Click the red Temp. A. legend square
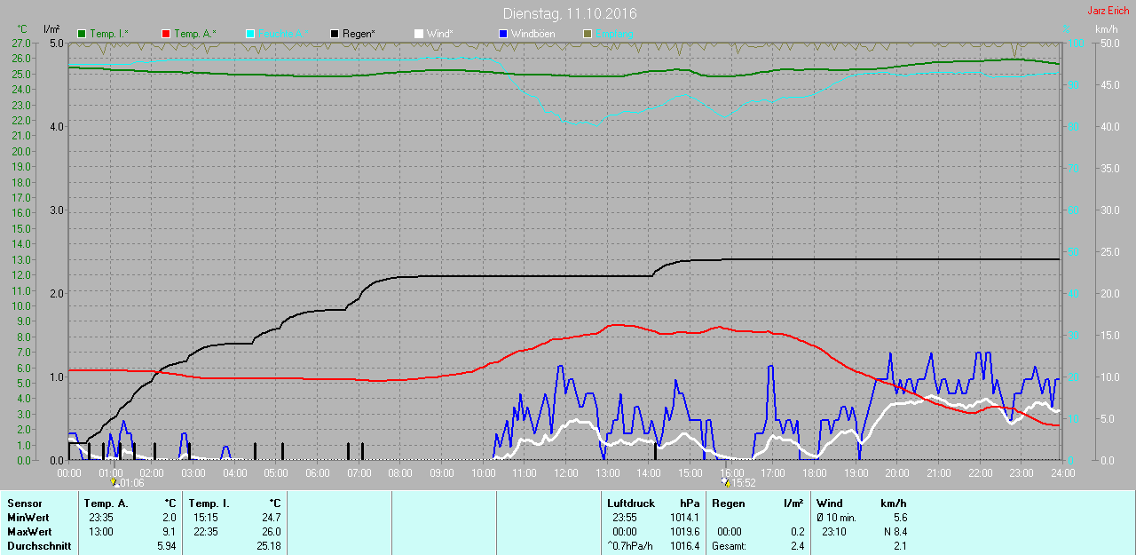Image resolution: width=1136 pixels, height=555 pixels. point(167,34)
